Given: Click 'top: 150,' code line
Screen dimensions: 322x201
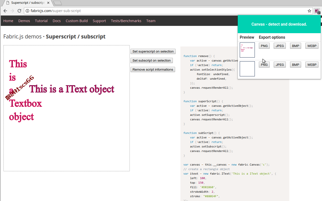Looking at the screenshot, I should pos(197,183).
